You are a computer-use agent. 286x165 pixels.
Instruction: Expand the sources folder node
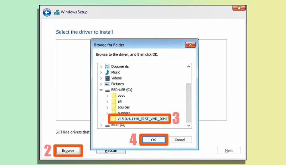(x=107, y=107)
